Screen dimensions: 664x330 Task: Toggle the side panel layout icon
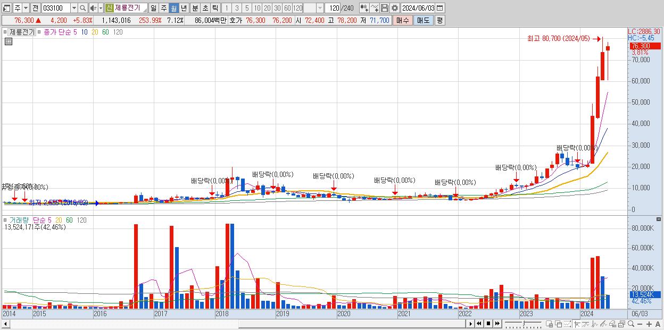tap(7, 8)
